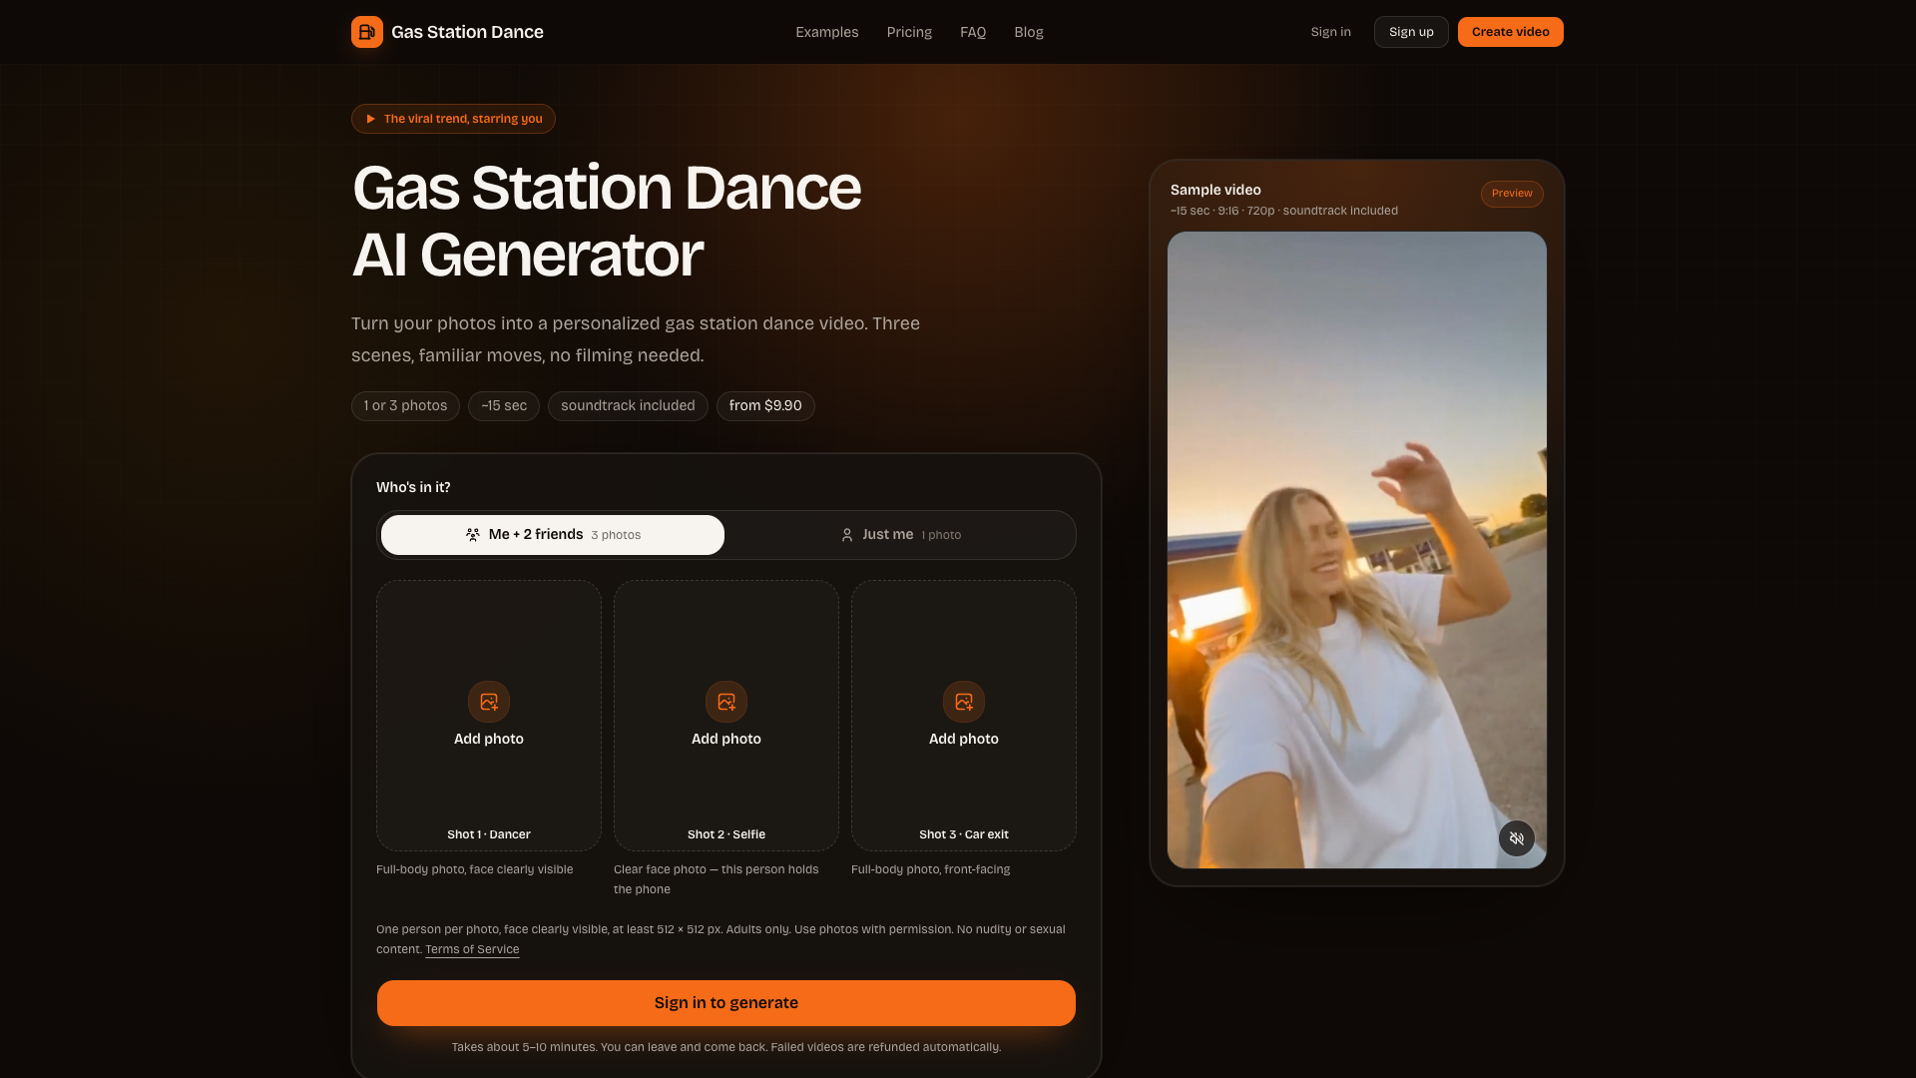Click the Shot 2 · Selfie label
Image resolution: width=1916 pixels, height=1078 pixels.
[x=726, y=834]
